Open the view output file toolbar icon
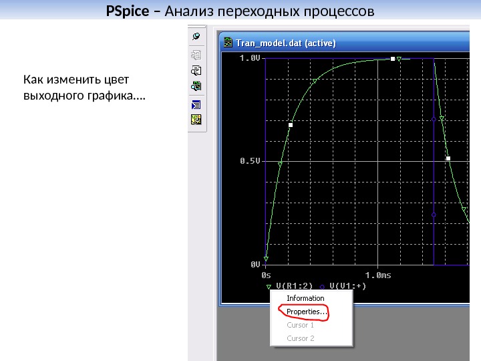The image size is (481, 361). tap(196, 71)
